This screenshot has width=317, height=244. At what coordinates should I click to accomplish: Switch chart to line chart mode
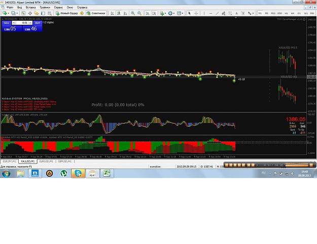[x=125, y=13]
